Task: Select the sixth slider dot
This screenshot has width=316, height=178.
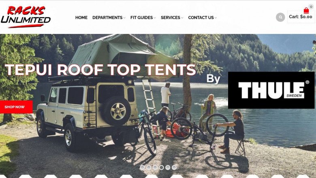Action: 174,167
